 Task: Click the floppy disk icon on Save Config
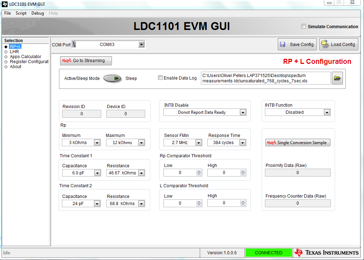(282, 45)
